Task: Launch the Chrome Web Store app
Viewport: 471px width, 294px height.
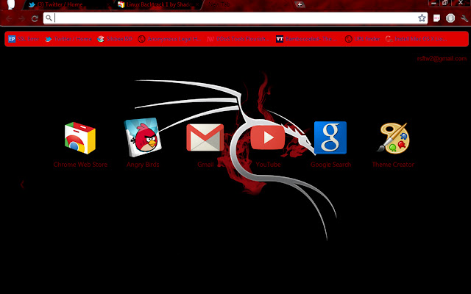Action: (x=80, y=138)
